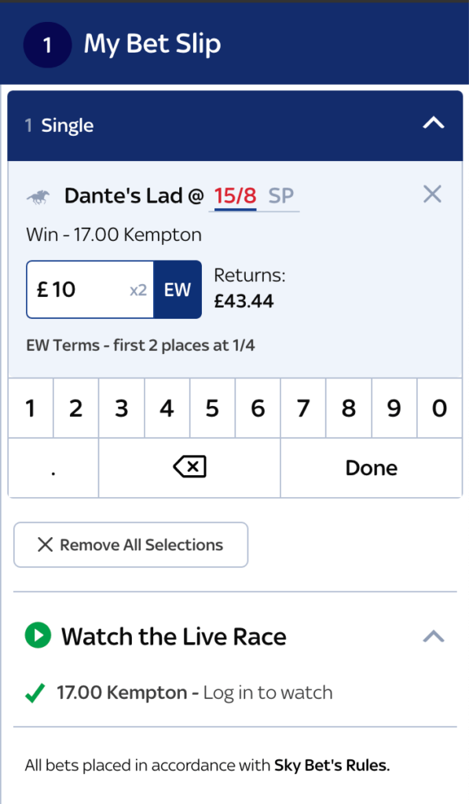This screenshot has width=469, height=804.
Task: Click the green play icon for the live race
Action: click(38, 637)
